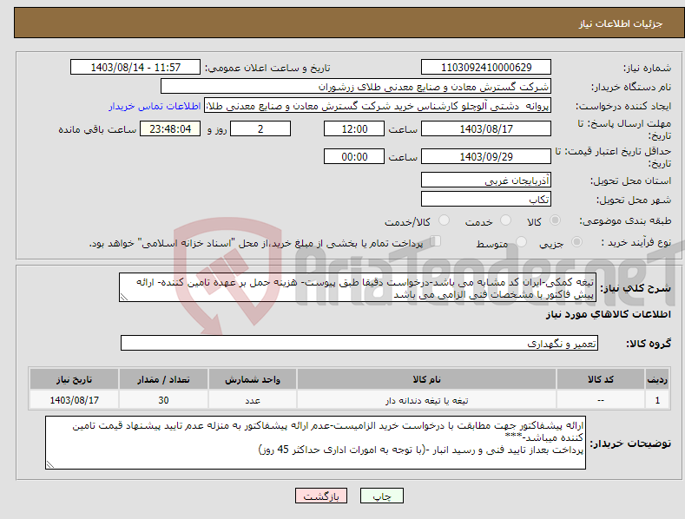Click the اطلاعات کالاهای مورد نیاز section heading

point(608,314)
